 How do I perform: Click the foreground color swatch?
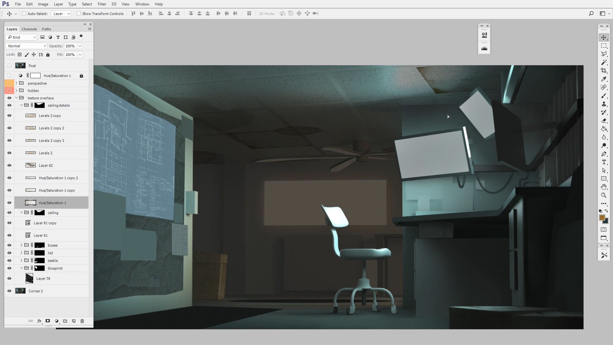click(602, 218)
